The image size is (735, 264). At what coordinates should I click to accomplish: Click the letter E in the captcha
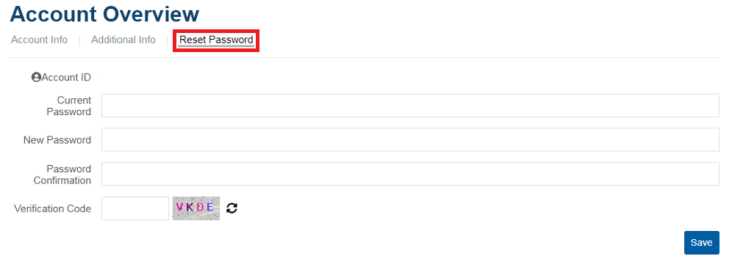pyautogui.click(x=210, y=206)
